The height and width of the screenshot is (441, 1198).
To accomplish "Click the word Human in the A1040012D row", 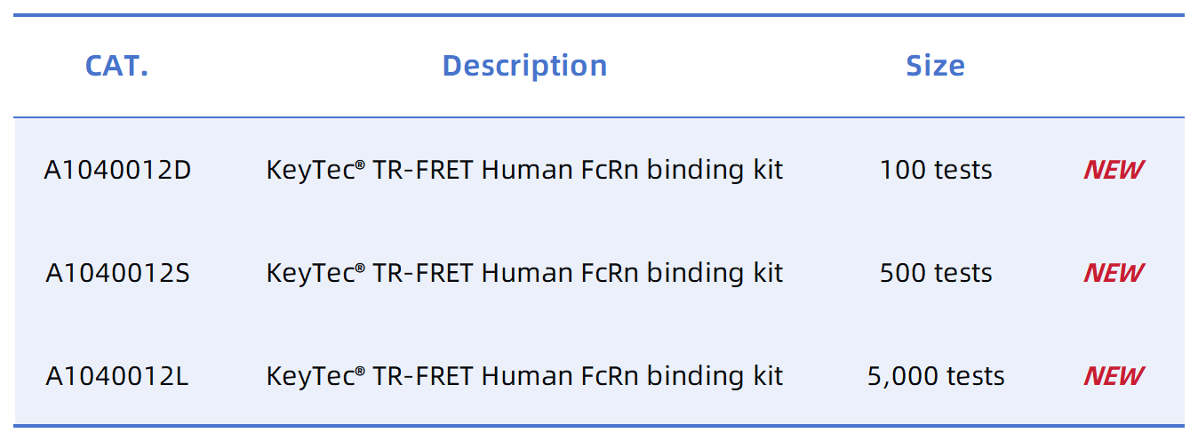I will coord(523,170).
